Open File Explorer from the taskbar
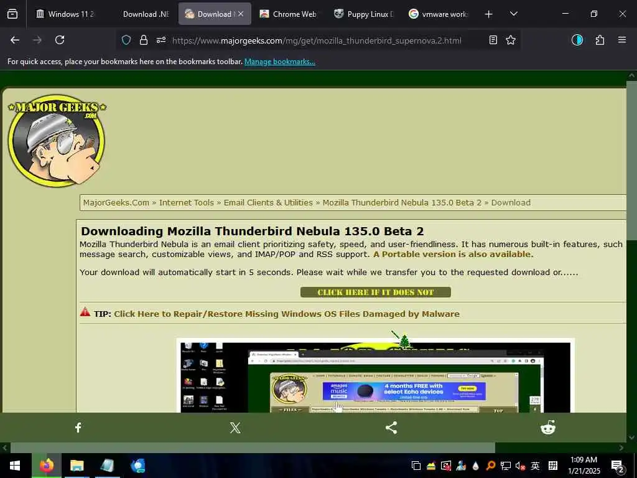 [77, 466]
